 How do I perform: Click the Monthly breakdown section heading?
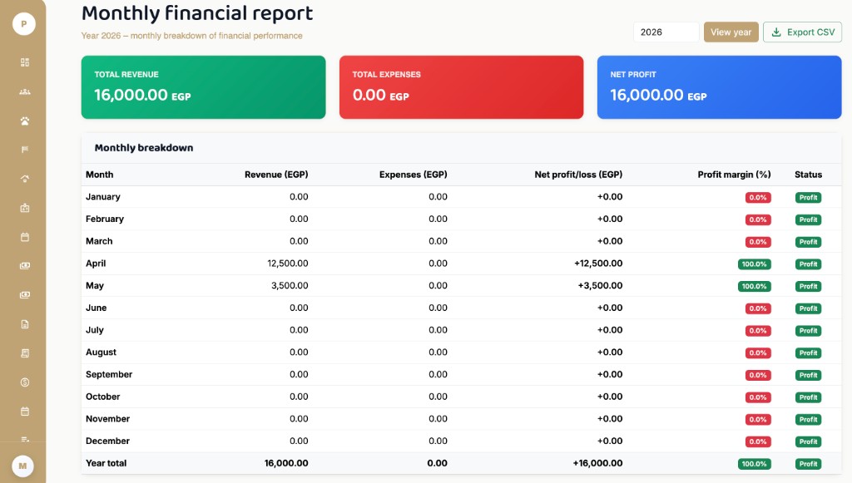(144, 148)
